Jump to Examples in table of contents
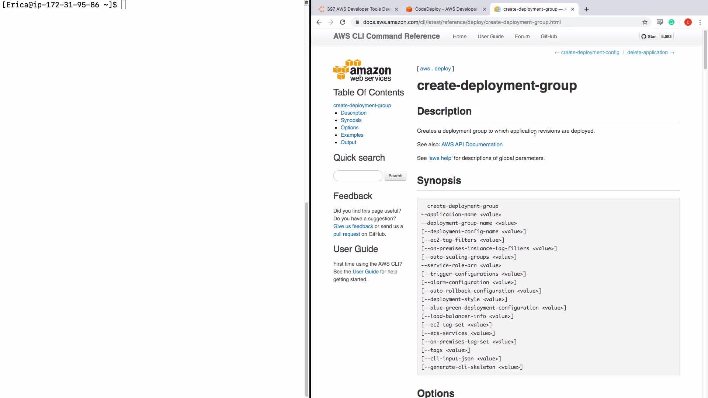This screenshot has width=708, height=398. [x=352, y=135]
